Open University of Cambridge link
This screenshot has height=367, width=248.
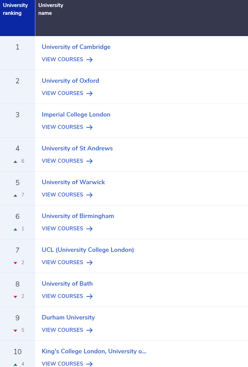pos(76,47)
